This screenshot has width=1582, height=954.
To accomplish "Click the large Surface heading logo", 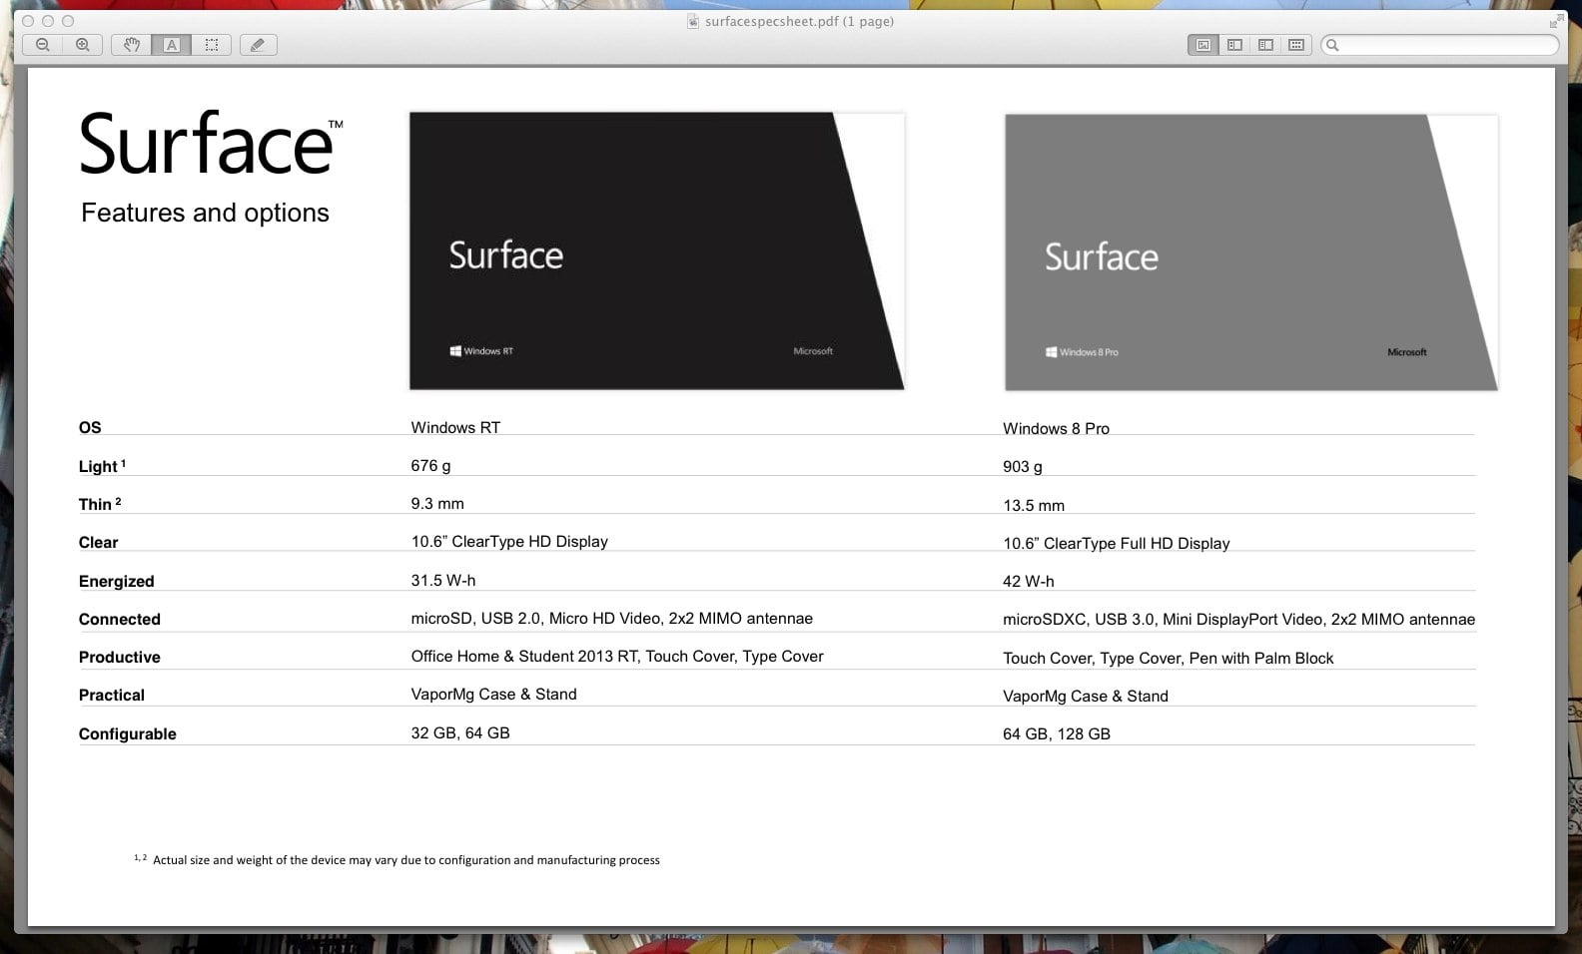I will [211, 143].
